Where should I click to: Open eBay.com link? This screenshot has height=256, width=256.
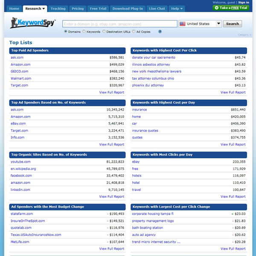18,123
